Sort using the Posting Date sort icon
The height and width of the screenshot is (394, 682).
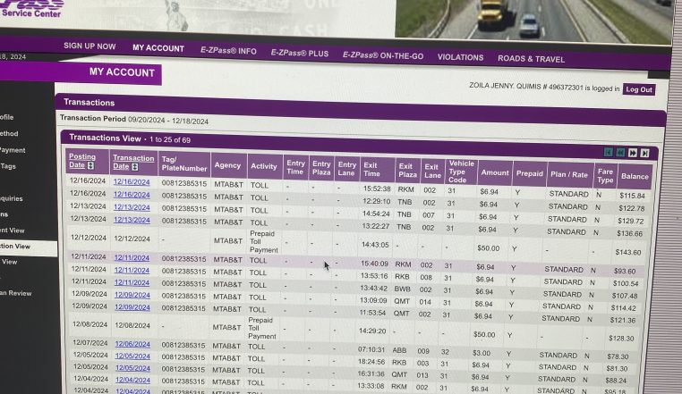click(90, 165)
